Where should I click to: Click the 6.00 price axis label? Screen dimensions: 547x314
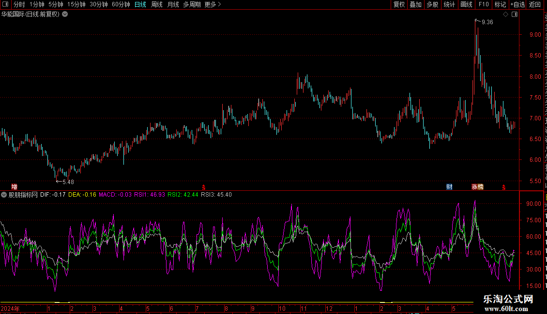[x=535, y=160]
